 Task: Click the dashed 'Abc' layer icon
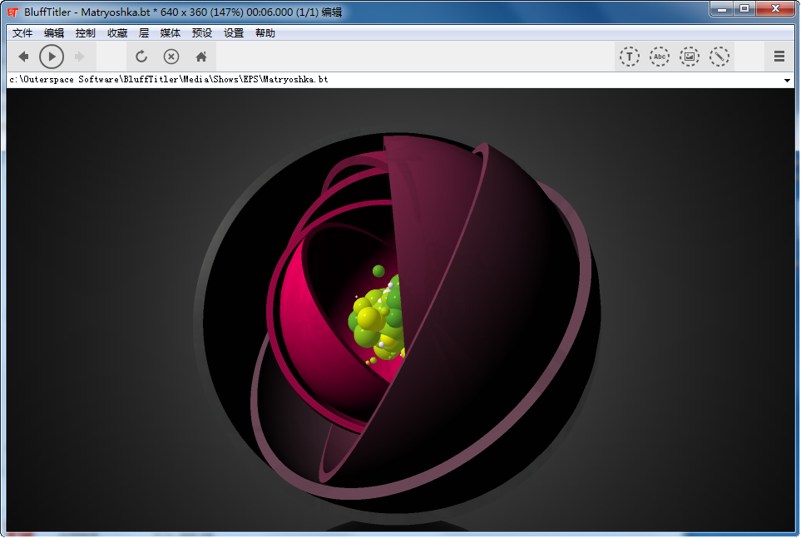click(x=660, y=57)
